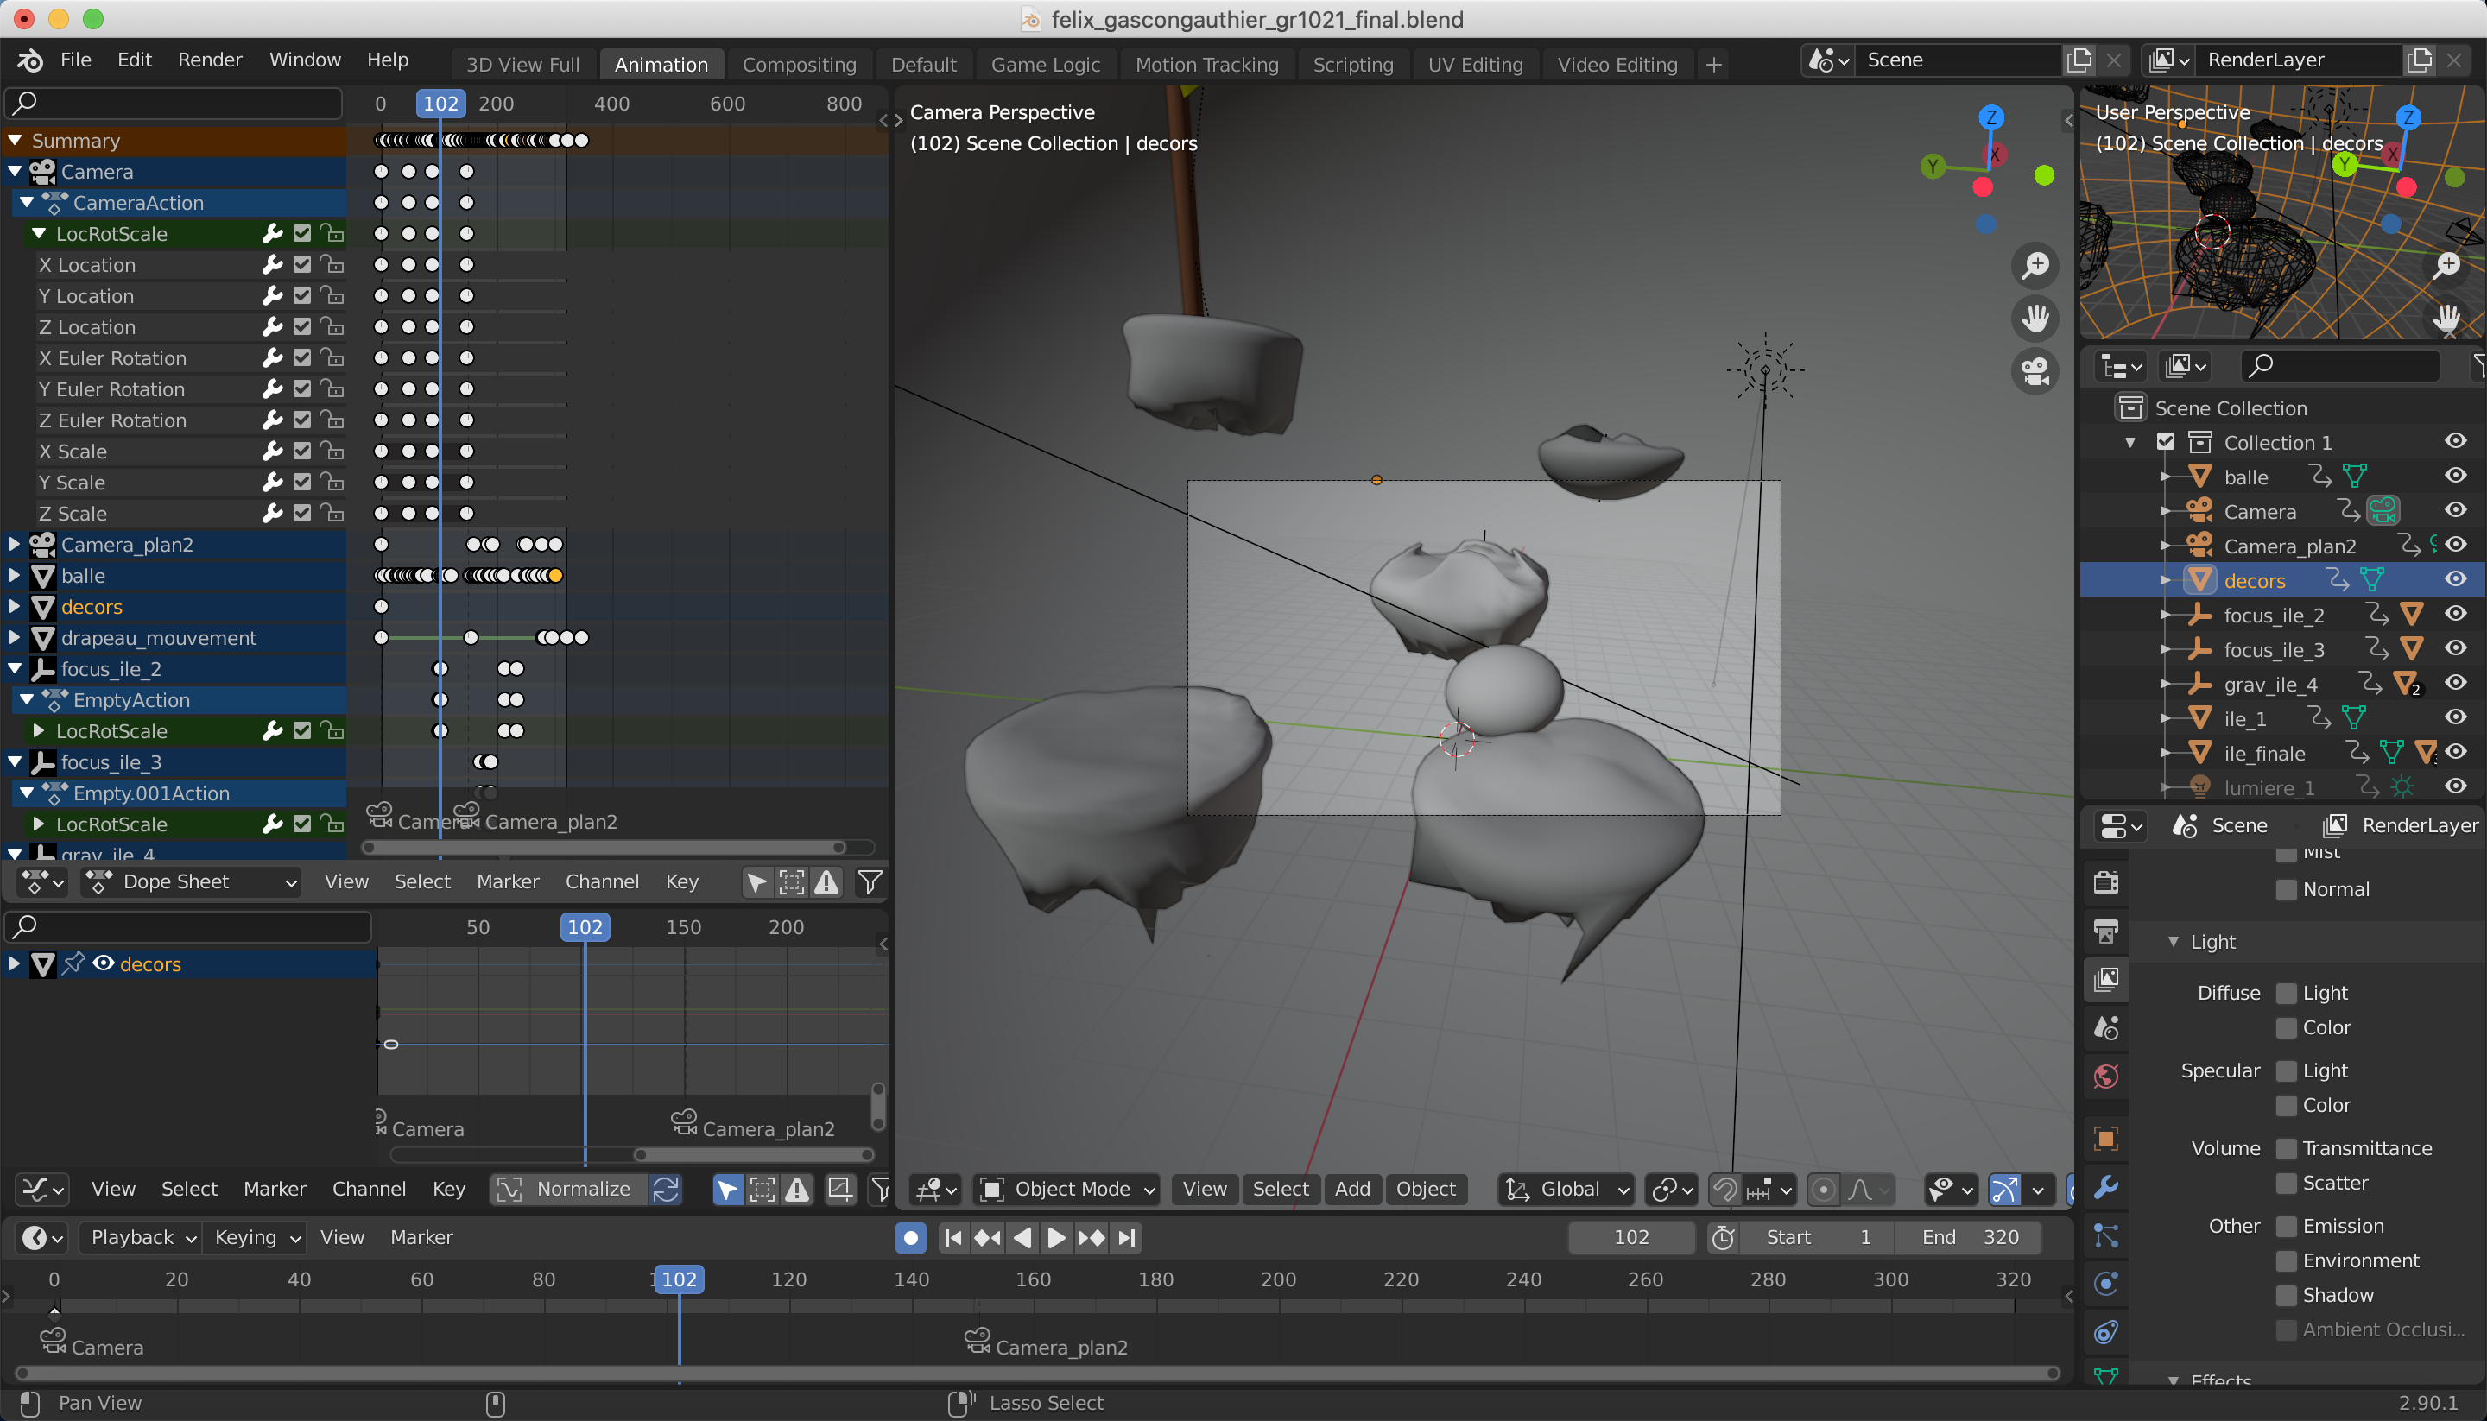Open the Keying popover in timeline
2487x1421 pixels.
pyautogui.click(x=256, y=1237)
